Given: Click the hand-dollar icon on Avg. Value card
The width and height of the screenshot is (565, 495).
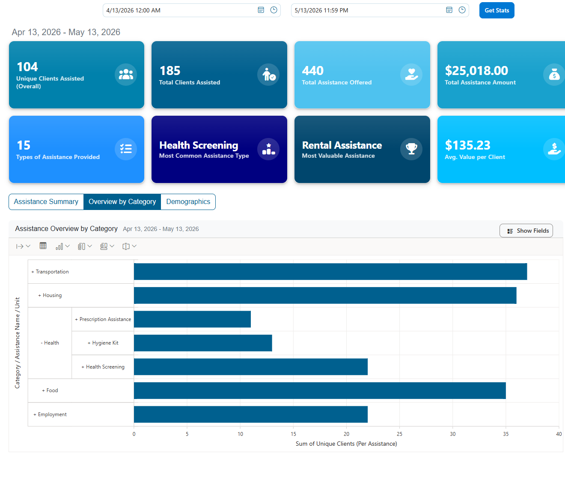Looking at the screenshot, I should coord(554,149).
